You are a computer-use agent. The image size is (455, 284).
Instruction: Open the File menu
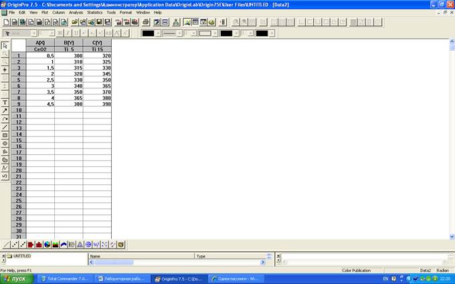tap(11, 13)
